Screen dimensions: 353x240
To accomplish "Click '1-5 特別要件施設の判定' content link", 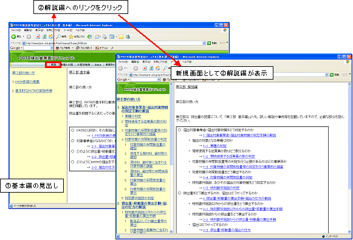I will (221, 188).
